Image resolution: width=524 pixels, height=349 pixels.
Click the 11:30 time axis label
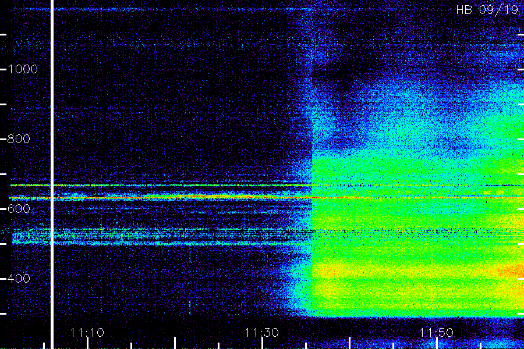[x=261, y=333]
